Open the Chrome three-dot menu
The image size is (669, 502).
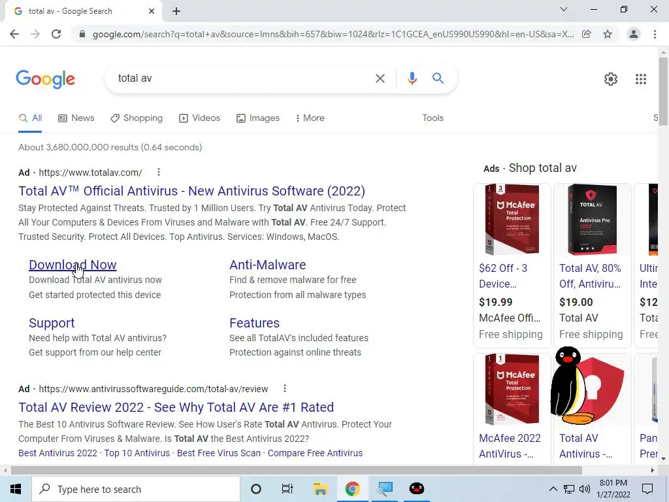[x=655, y=34]
